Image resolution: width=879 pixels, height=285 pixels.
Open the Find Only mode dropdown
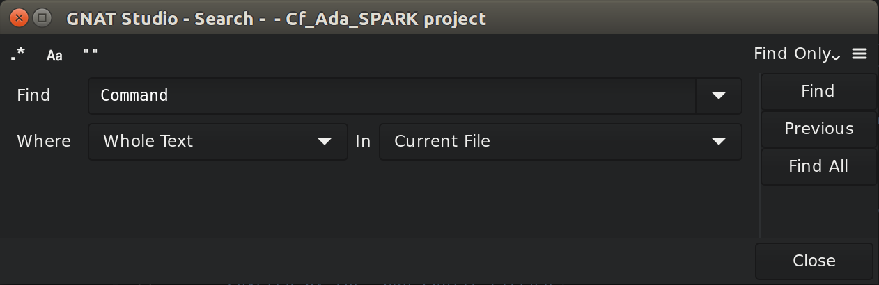(798, 54)
